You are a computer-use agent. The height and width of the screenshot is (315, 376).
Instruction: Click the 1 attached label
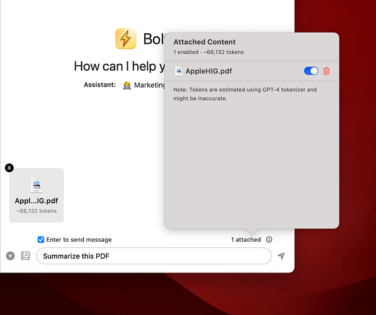246,240
